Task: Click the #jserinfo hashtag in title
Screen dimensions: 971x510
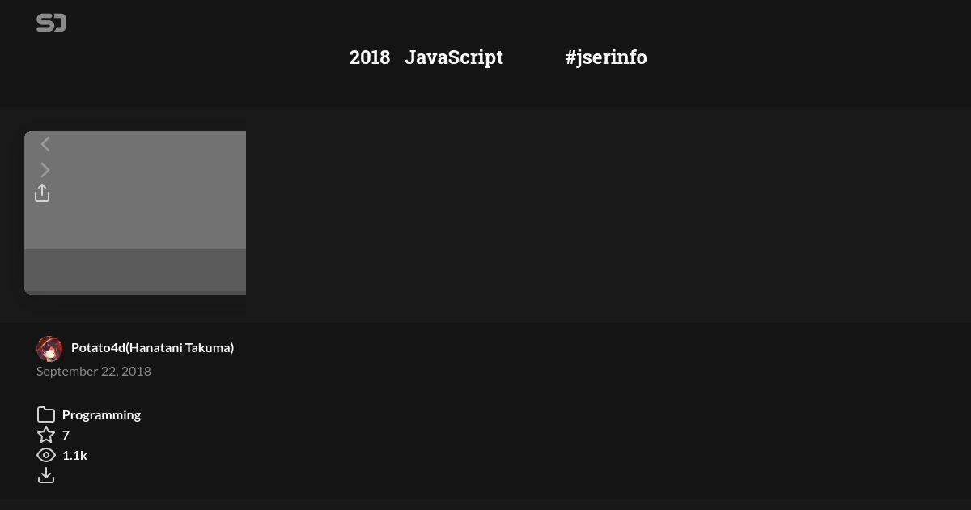Action: click(x=606, y=57)
